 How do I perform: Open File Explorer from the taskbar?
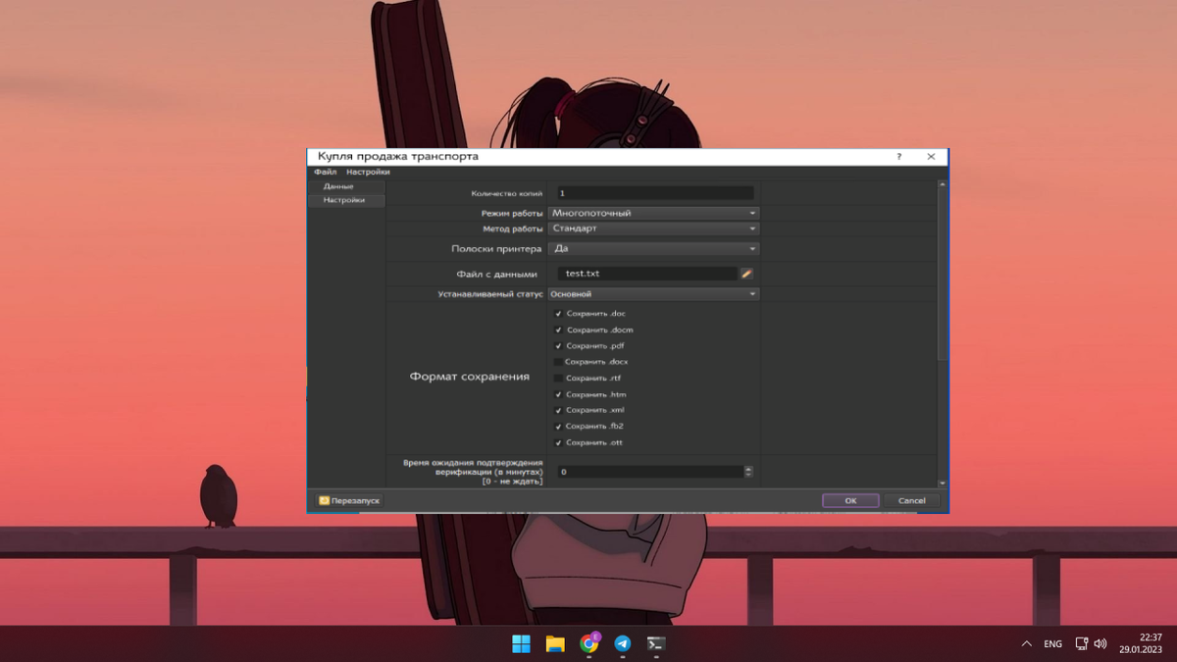(555, 643)
